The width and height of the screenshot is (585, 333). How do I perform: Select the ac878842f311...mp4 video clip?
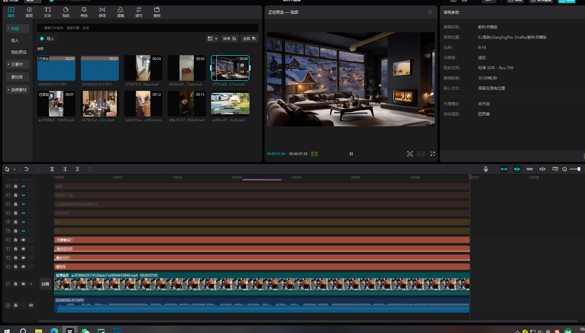pos(262,284)
